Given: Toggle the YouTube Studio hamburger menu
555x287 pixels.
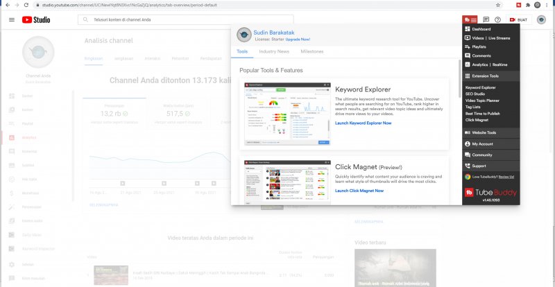Looking at the screenshot, I should [x=11, y=19].
